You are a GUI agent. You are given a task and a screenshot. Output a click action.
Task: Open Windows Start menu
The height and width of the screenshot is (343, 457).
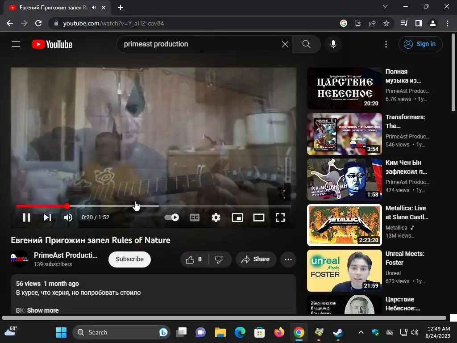click(x=61, y=332)
